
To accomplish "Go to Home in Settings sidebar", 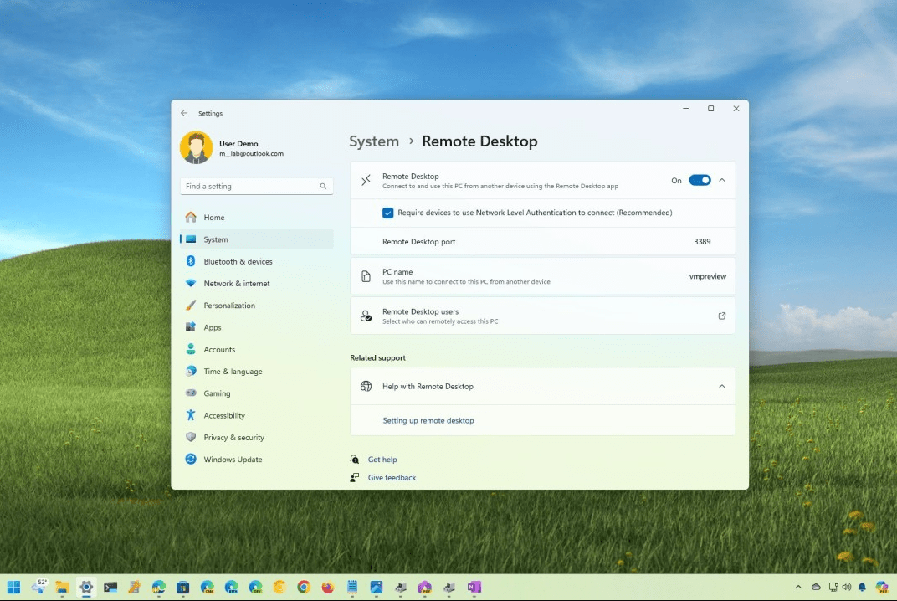I will pyautogui.click(x=256, y=218).
